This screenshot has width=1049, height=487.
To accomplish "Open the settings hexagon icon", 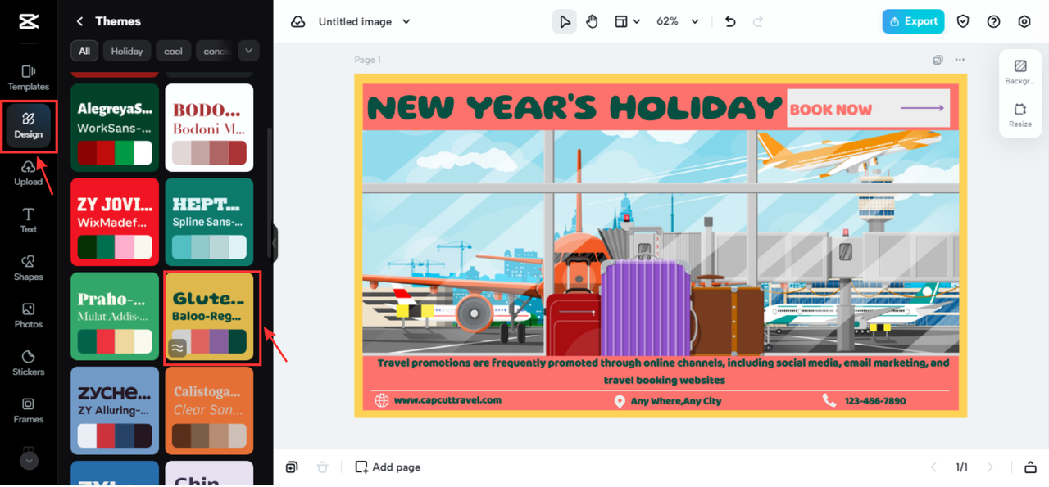I will click(x=1024, y=22).
